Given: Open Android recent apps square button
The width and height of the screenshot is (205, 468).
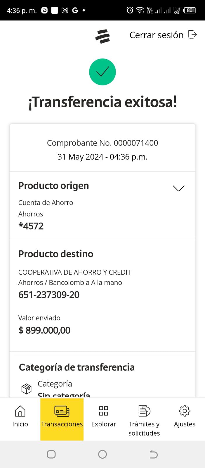Looking at the screenshot, I should 51,454.
